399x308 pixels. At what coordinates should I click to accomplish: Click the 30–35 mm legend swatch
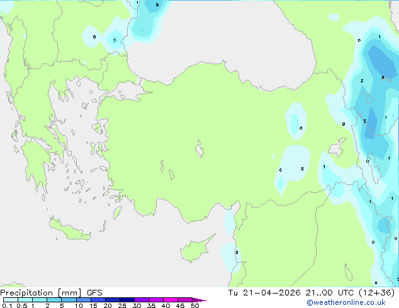click(141, 300)
